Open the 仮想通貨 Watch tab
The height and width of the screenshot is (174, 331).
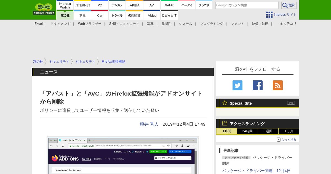coord(135,15)
